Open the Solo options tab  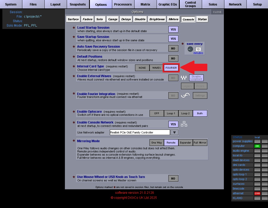[100, 19]
